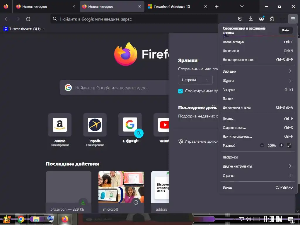300x225 pixels.
Task: Click the zoom in plus icon
Action: (281, 145)
